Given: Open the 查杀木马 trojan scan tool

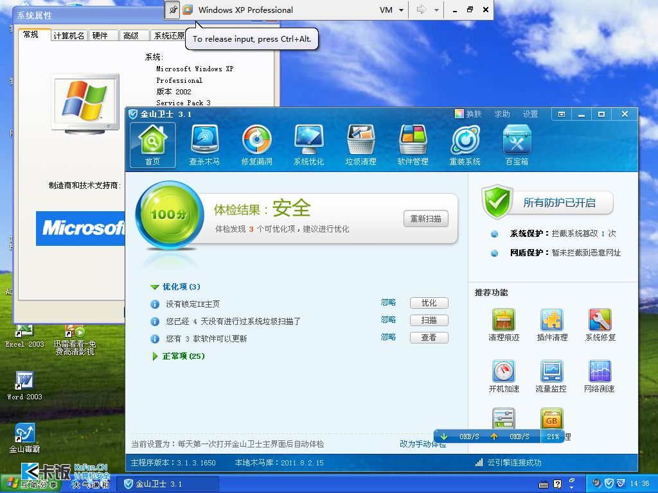Looking at the screenshot, I should click(204, 145).
